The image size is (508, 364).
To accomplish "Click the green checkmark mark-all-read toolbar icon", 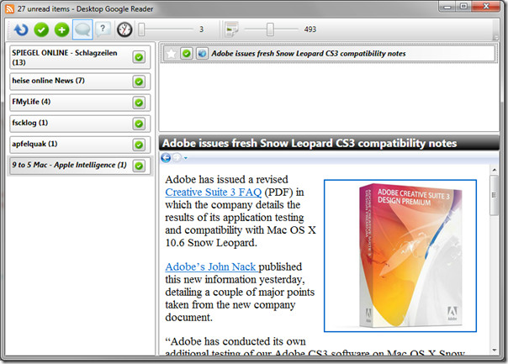I will coord(41,29).
